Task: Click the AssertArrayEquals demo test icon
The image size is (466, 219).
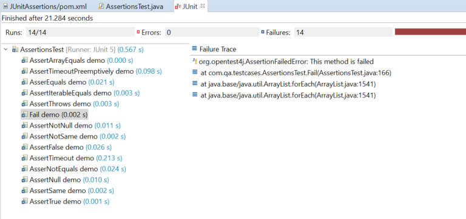Action: [25, 60]
